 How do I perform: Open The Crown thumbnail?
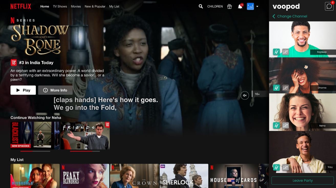click(x=134, y=176)
